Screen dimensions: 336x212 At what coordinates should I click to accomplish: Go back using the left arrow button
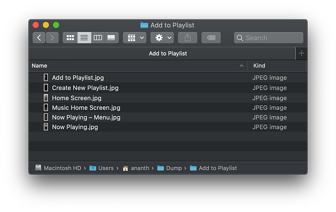pos(39,37)
